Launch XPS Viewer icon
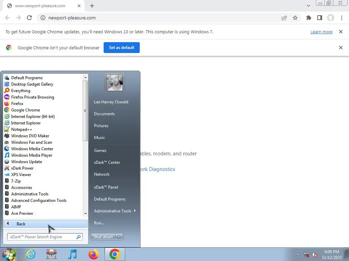The width and height of the screenshot is (349, 261). point(7,174)
